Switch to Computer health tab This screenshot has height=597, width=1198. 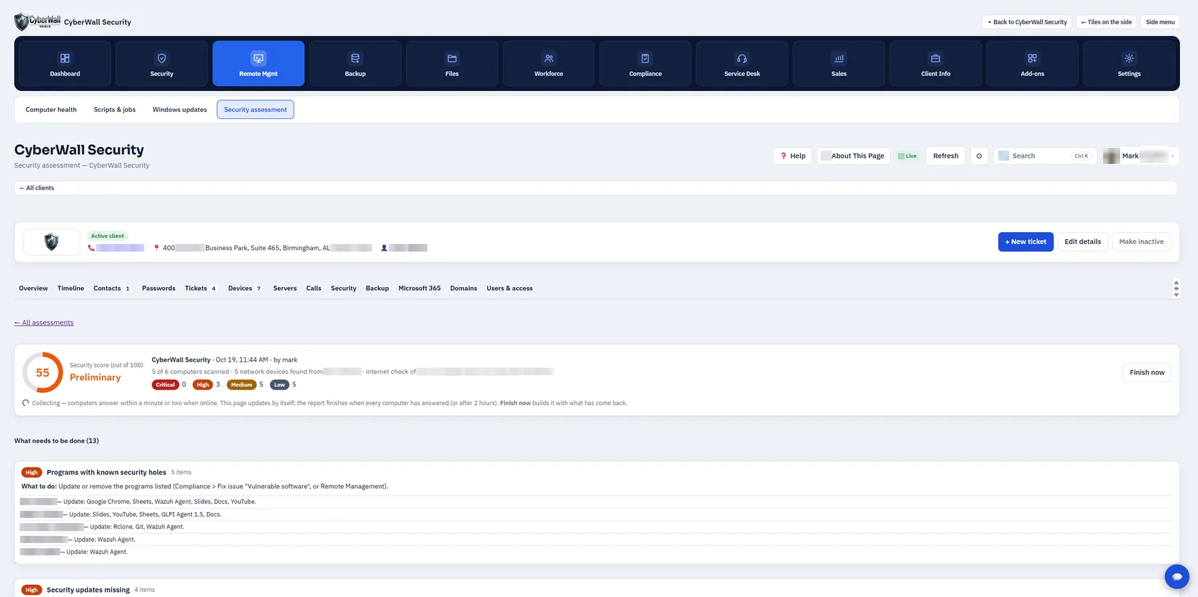point(51,110)
